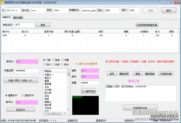This screenshot has width=181, height=123.
Task: Select 鬼谷子 in the item list
Action: point(55,78)
